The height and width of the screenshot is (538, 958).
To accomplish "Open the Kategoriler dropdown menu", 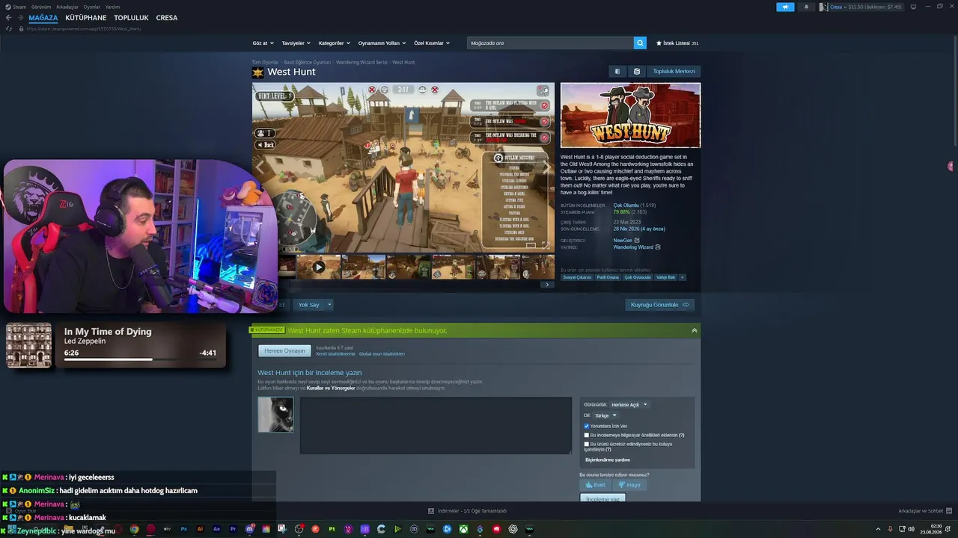I will pyautogui.click(x=334, y=43).
